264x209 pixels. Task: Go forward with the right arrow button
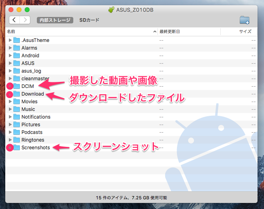(25, 20)
